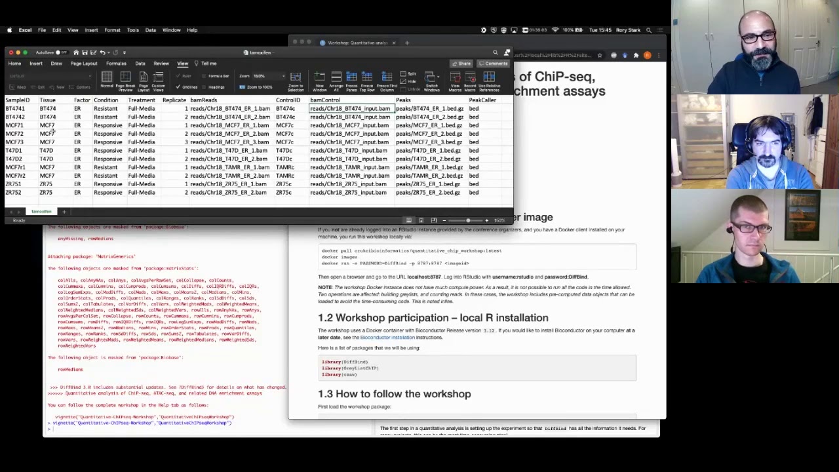Click Comments button in Excel
The height and width of the screenshot is (472, 839).
tap(494, 64)
